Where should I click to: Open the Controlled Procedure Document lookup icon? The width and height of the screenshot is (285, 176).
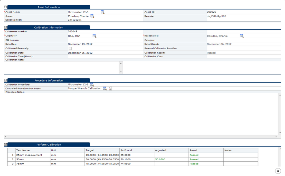coord(105,88)
